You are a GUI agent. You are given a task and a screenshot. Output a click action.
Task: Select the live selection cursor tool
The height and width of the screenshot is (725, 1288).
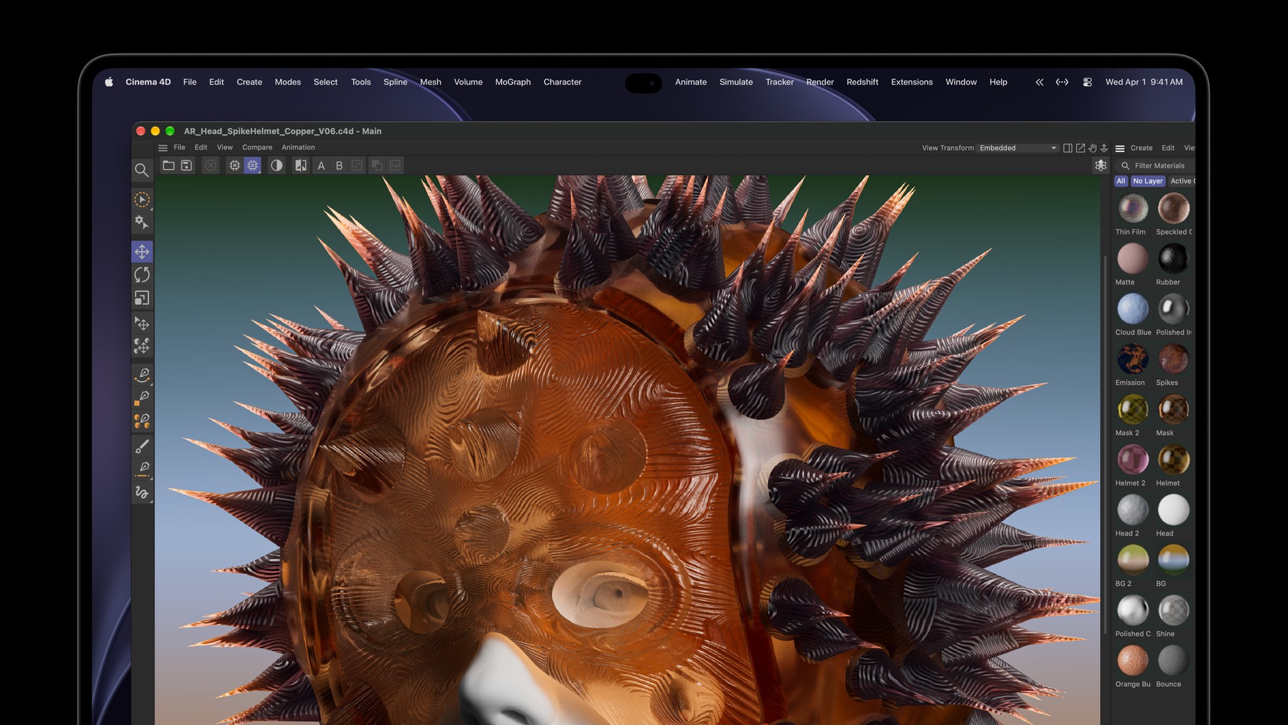tap(142, 199)
